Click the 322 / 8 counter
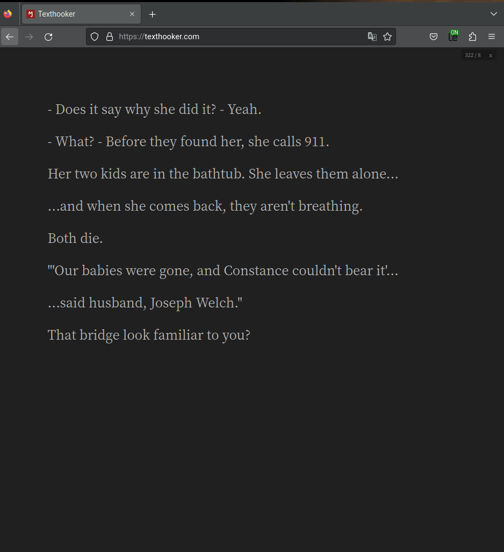The image size is (504, 552). [x=473, y=55]
